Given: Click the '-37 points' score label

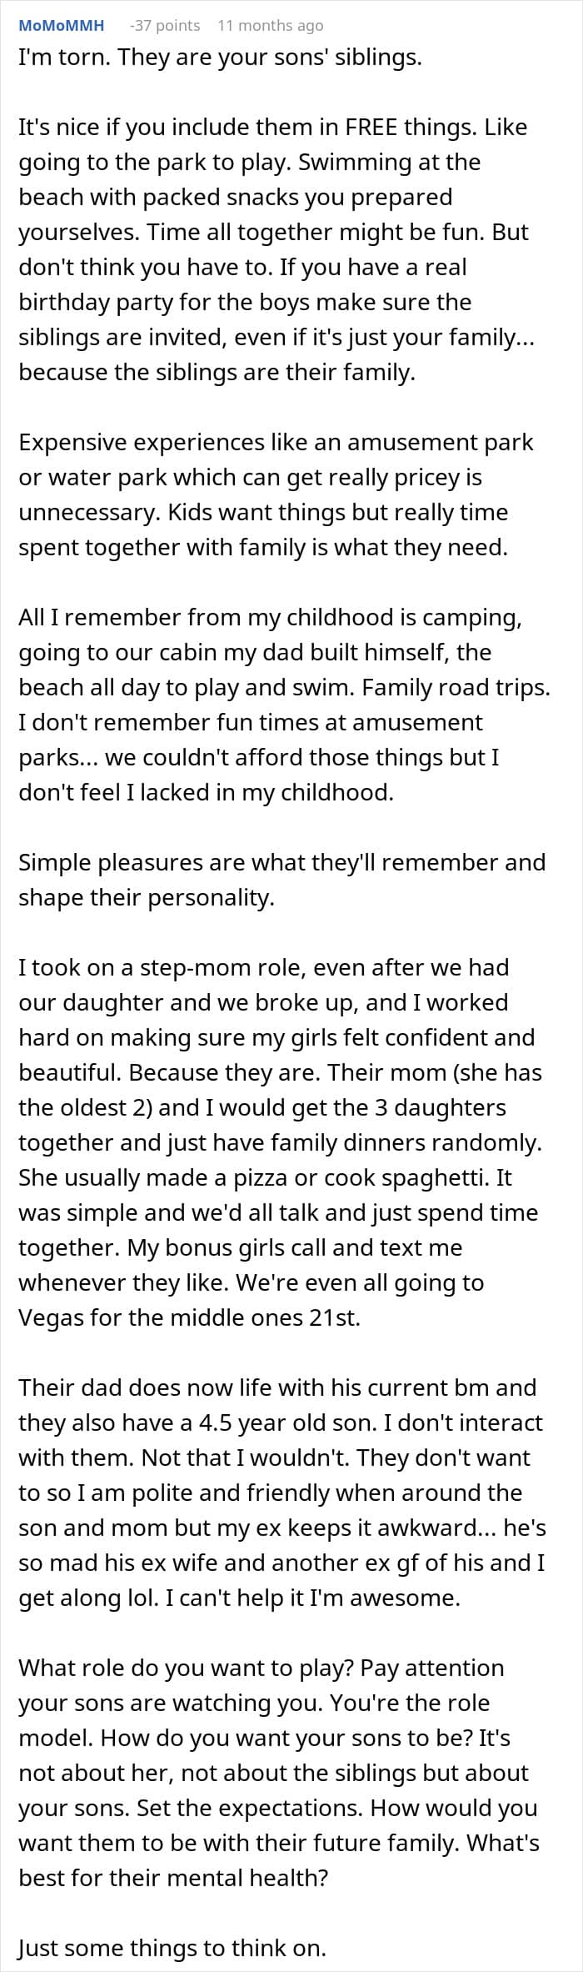Looking at the screenshot, I should click(165, 25).
